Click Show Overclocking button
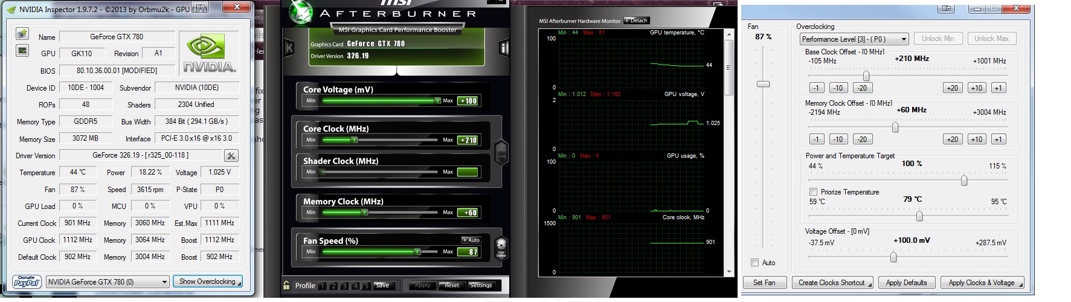The height and width of the screenshot is (302, 1071). point(207,281)
